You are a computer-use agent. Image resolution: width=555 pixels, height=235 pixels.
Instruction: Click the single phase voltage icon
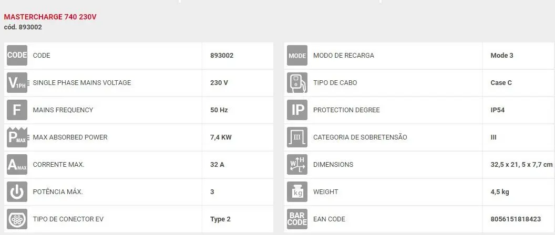pyautogui.click(x=17, y=83)
